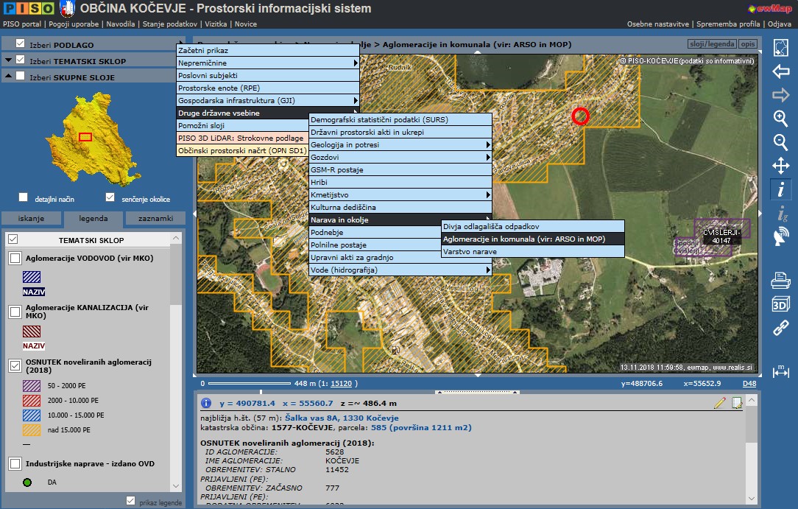Screen dimensions: 798x509
Task: Open the print map tool
Action: coord(780,281)
